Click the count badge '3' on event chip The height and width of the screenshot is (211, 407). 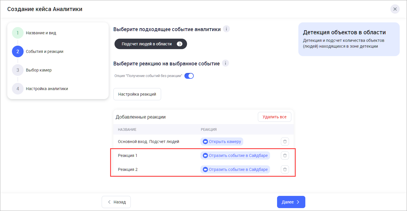(179, 44)
